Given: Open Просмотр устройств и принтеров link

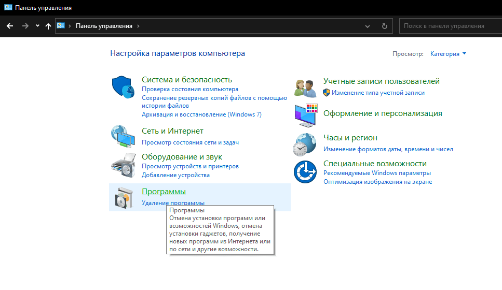Looking at the screenshot, I should [190, 166].
